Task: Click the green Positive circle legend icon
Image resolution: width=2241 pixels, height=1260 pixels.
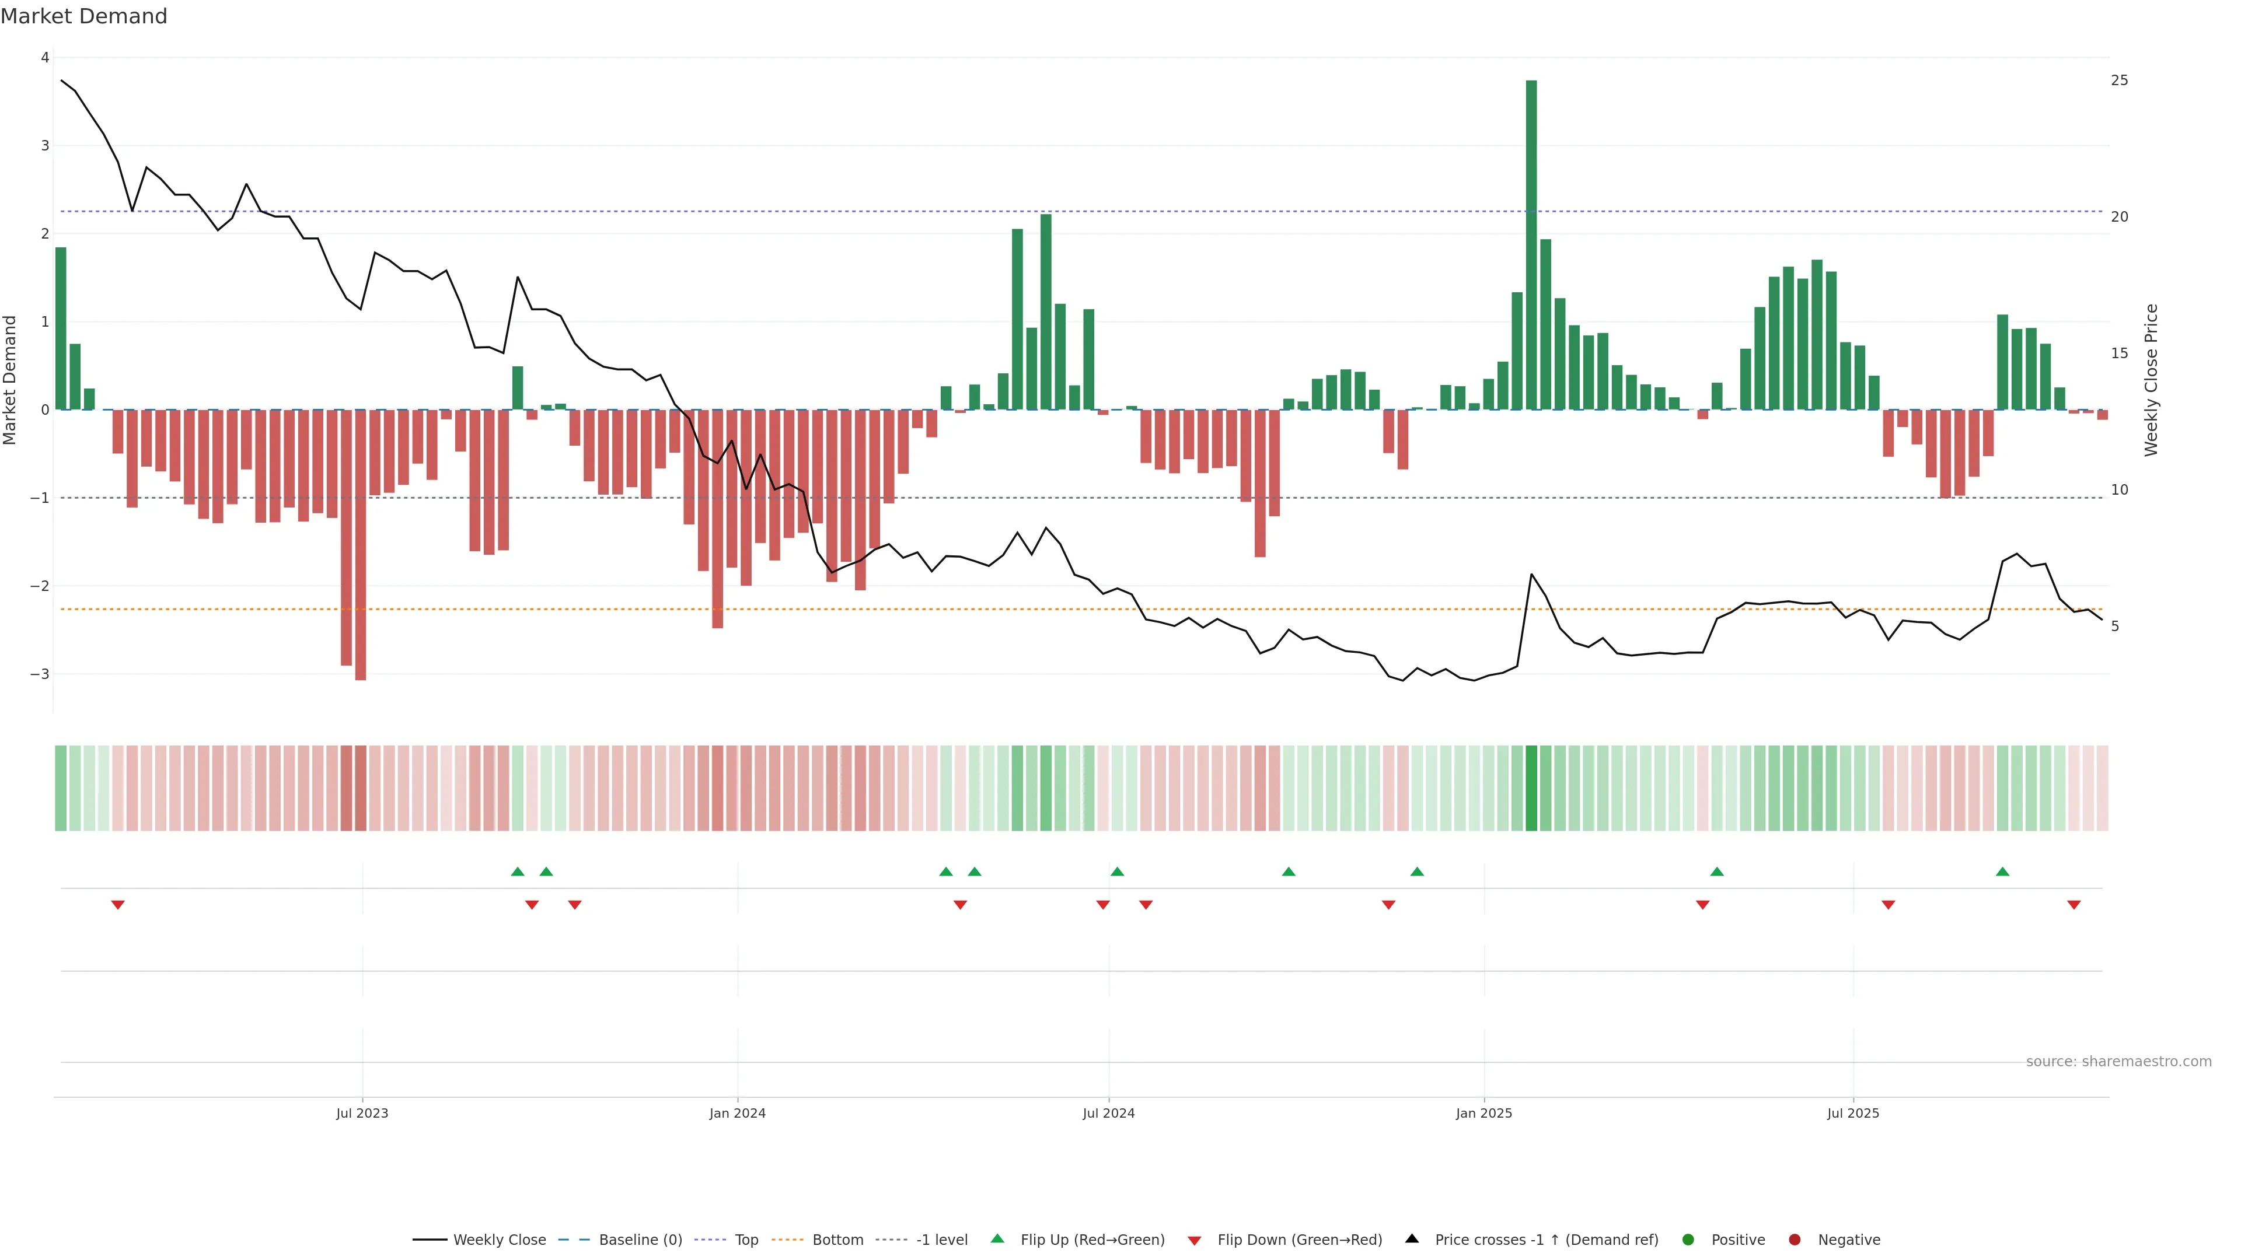Action: click(1688, 1239)
